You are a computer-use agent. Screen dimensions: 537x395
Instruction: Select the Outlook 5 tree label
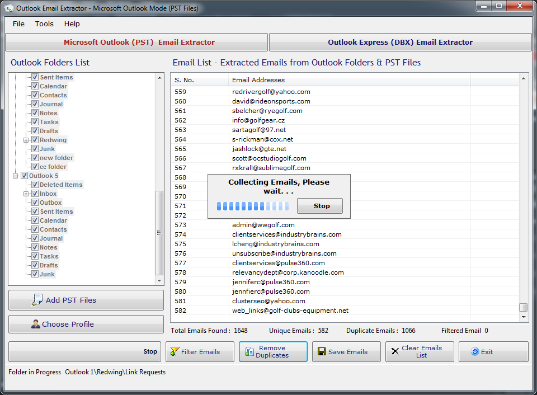[x=44, y=176]
